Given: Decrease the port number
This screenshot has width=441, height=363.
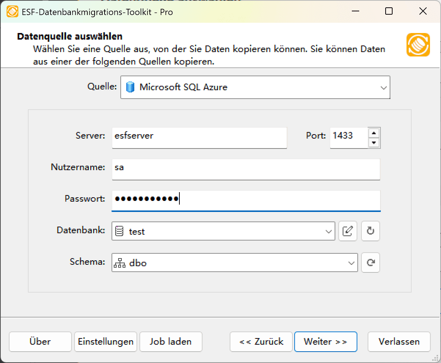Looking at the screenshot, I should click(374, 143).
